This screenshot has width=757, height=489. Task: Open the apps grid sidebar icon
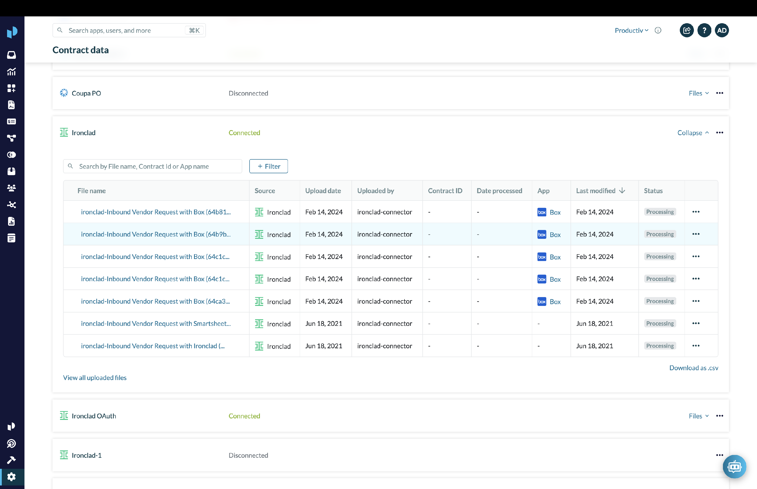point(11,88)
